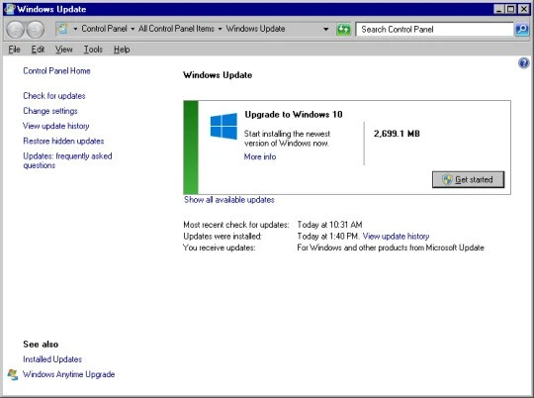Click the Control Panel icon in address bar
The image size is (534, 398).
[62, 29]
